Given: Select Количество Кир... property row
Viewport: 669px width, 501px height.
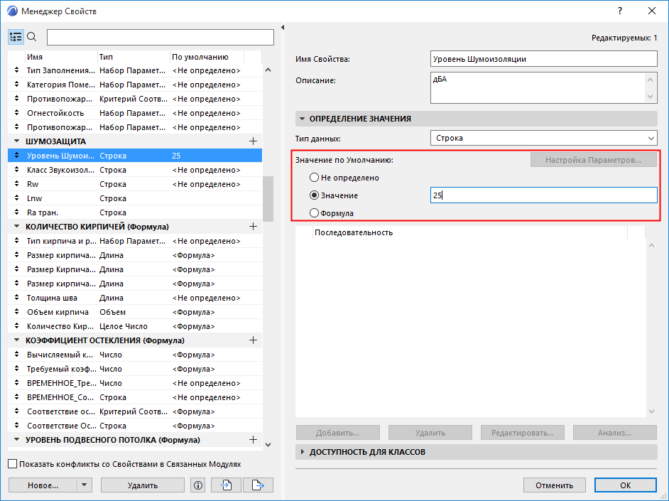Looking at the screenshot, I should click(135, 326).
